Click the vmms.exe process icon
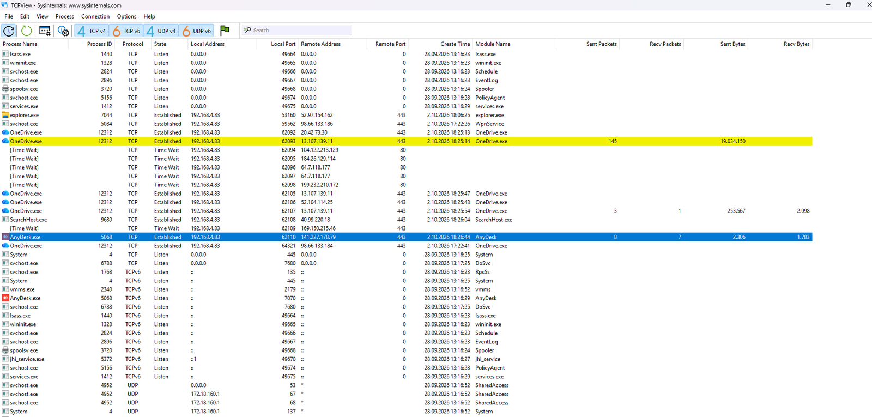This screenshot has height=417, width=872. coord(5,289)
